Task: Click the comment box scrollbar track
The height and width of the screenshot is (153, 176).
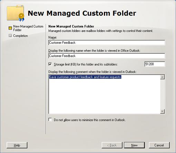Action: (x=162, y=94)
